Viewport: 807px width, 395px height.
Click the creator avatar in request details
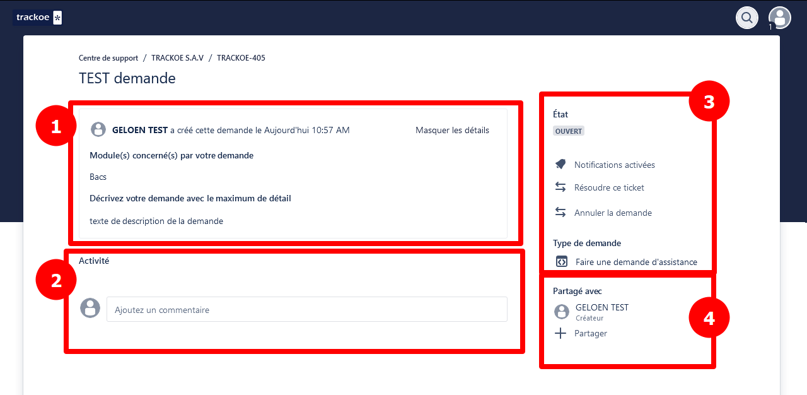coord(98,130)
